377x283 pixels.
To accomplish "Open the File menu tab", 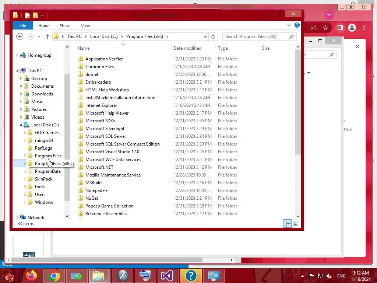I will tap(23, 25).
